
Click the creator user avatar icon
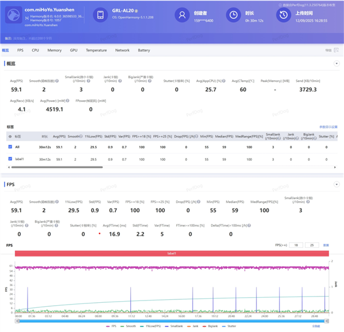(x=182, y=15)
